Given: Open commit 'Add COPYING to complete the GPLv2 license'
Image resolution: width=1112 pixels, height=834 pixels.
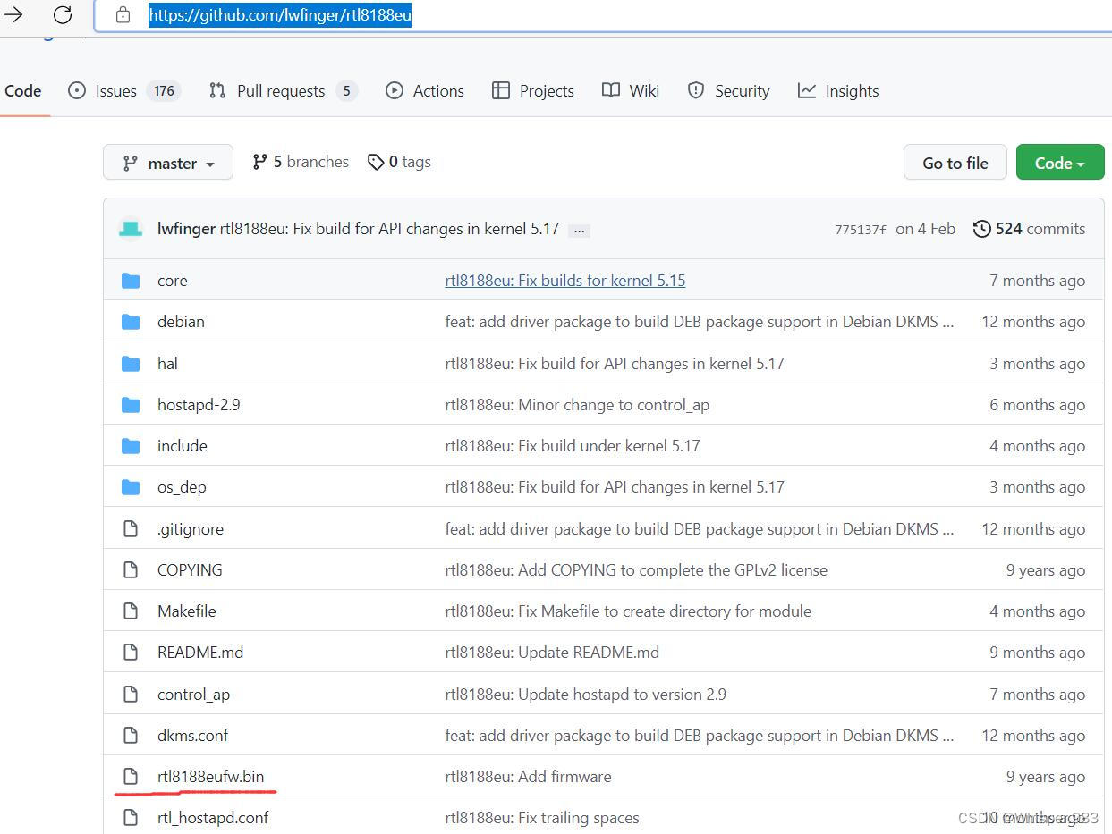Looking at the screenshot, I should coord(636,570).
